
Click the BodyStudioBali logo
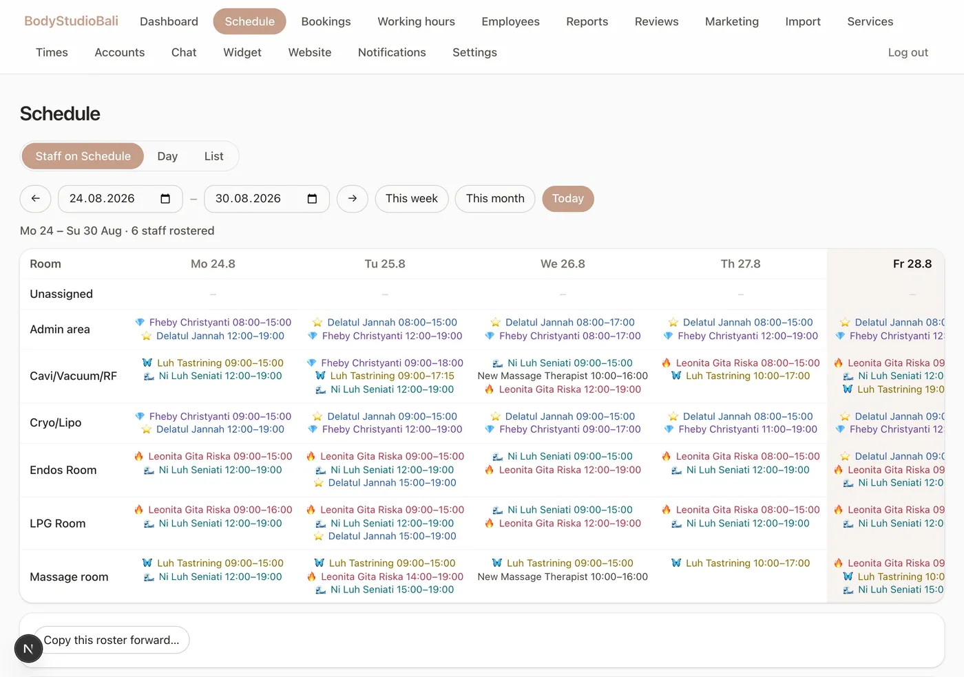pyautogui.click(x=71, y=21)
